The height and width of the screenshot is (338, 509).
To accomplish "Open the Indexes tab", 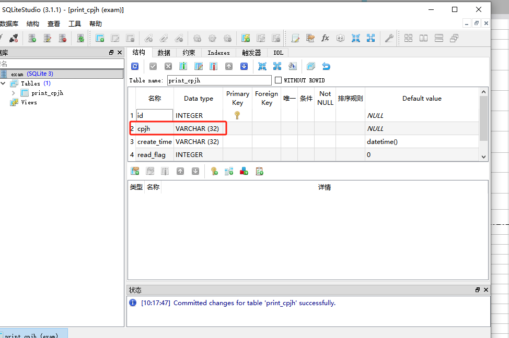I will coord(218,53).
